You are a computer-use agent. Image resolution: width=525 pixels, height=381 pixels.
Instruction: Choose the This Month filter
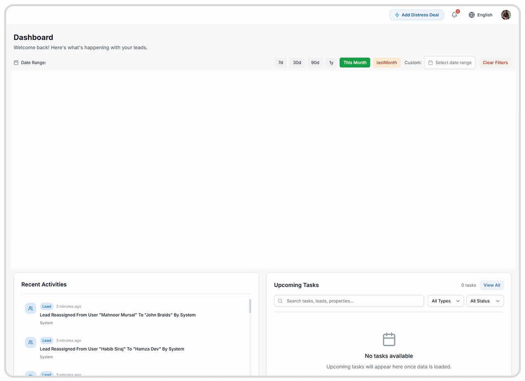pos(355,63)
